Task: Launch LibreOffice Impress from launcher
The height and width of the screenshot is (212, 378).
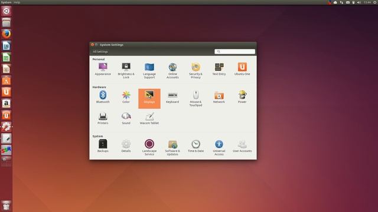Action: coord(6,69)
